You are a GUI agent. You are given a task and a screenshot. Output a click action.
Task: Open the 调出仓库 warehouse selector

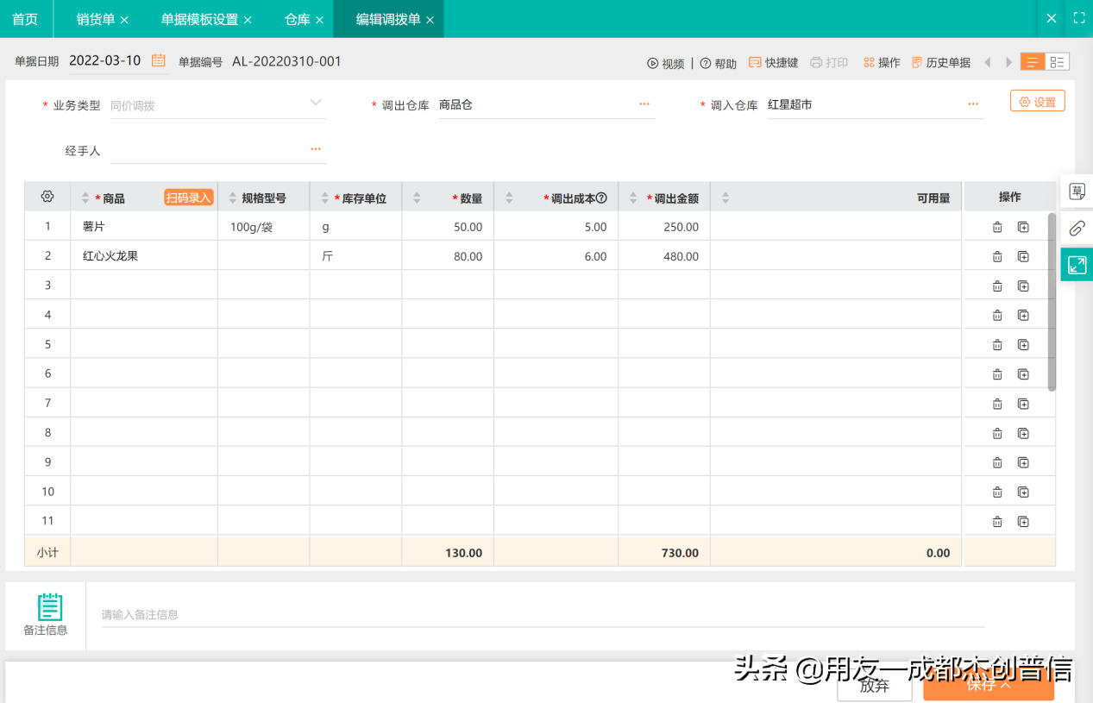644,104
